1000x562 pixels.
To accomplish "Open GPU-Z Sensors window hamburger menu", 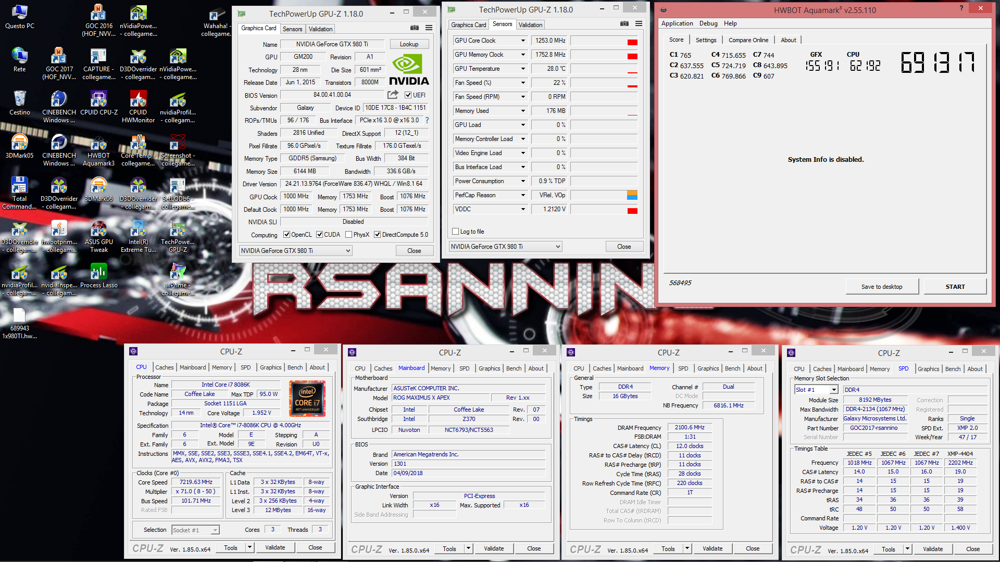I will click(639, 24).
